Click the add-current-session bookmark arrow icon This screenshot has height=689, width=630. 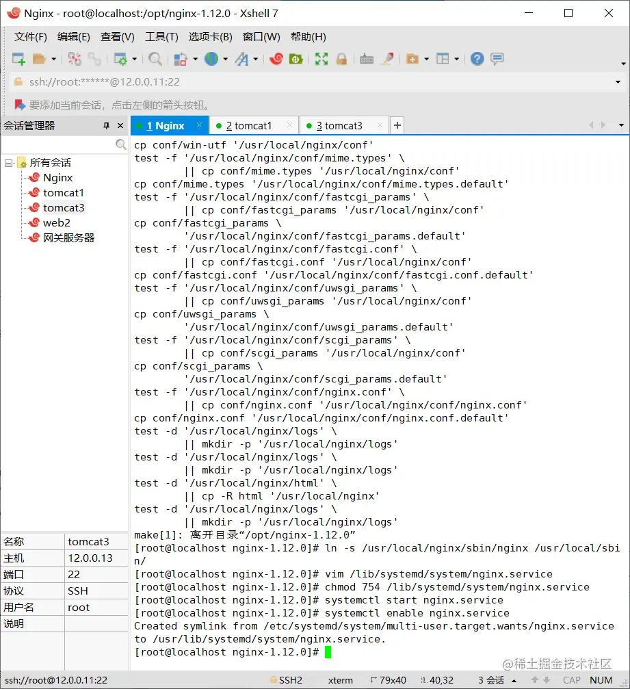click(x=19, y=105)
